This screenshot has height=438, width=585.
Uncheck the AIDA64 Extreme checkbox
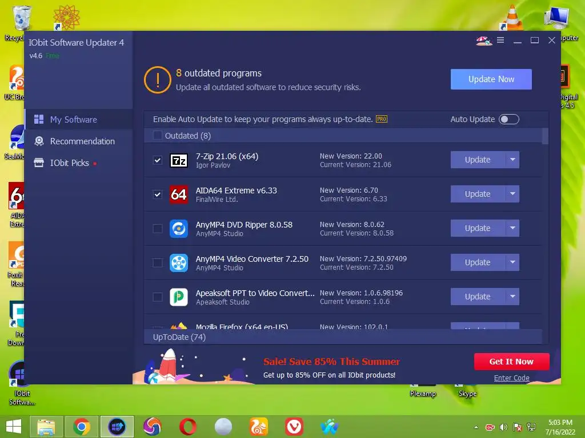[x=158, y=194]
